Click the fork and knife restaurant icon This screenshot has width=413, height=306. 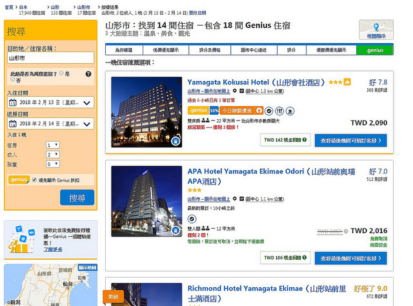[x=279, y=111]
